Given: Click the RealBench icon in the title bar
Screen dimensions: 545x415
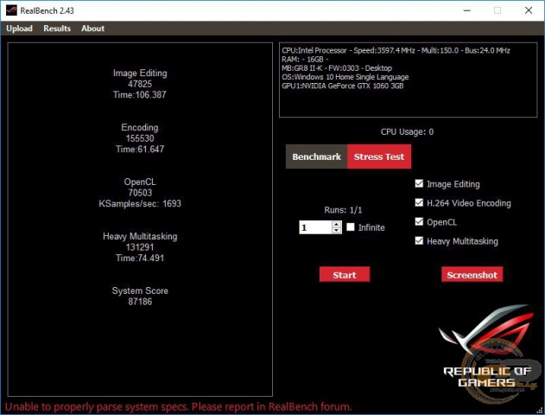Looking at the screenshot, I should (11, 10).
